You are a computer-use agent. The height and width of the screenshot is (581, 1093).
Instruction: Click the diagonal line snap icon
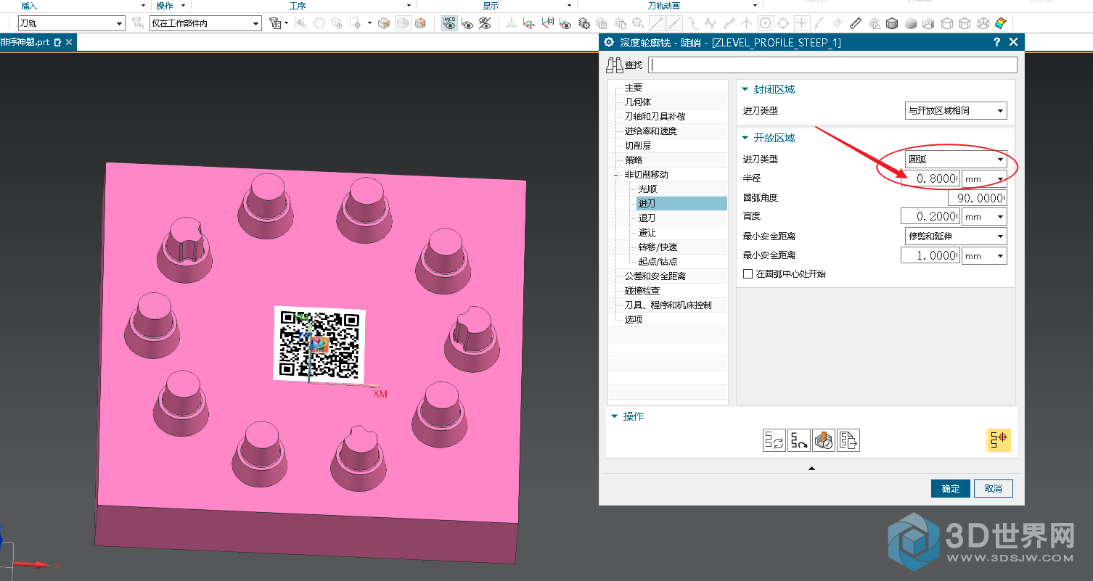coord(657,23)
